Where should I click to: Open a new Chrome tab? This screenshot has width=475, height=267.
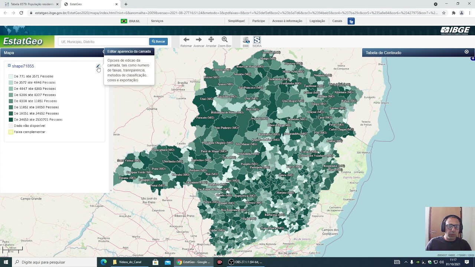click(x=126, y=4)
